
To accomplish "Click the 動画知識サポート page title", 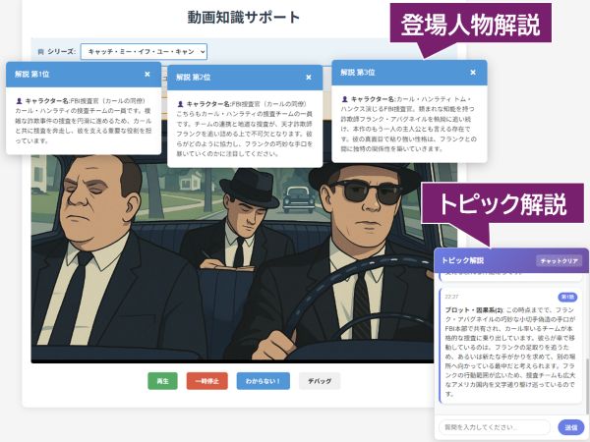I will pos(244,17).
